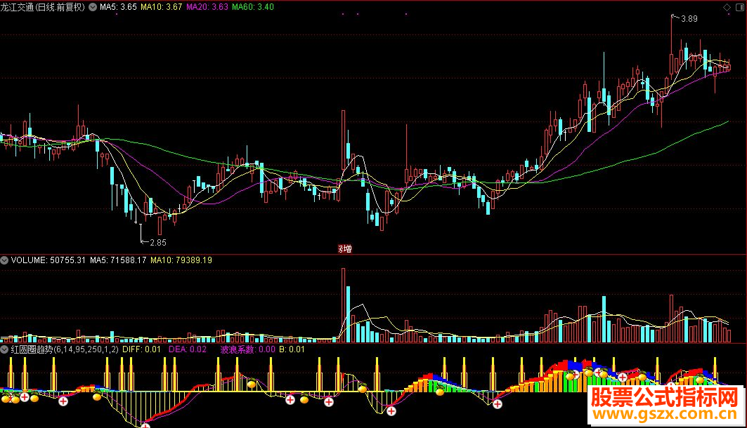This screenshot has height=428, width=747.
Task: Click the DIFF: 0.01 value
Action: [141, 349]
